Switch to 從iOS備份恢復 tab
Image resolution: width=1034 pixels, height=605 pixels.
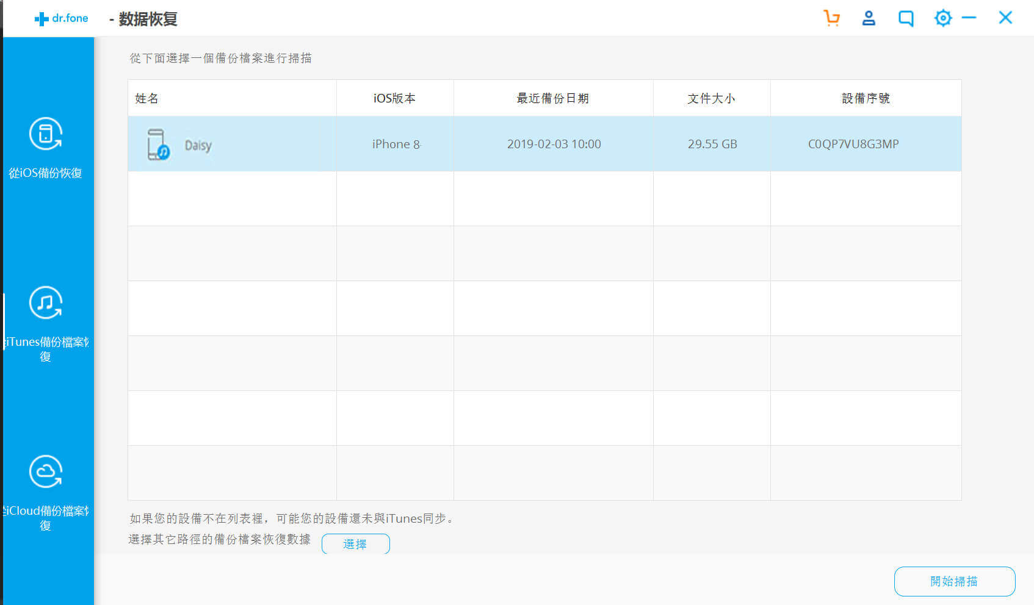point(46,173)
